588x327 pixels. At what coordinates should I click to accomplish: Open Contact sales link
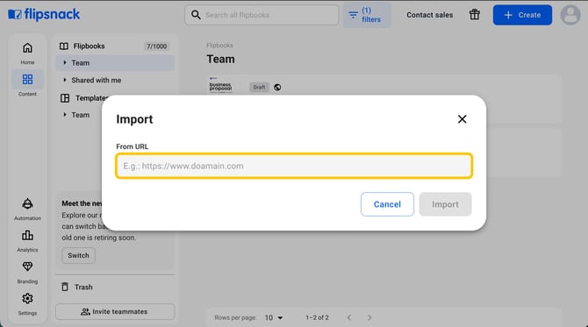click(430, 15)
